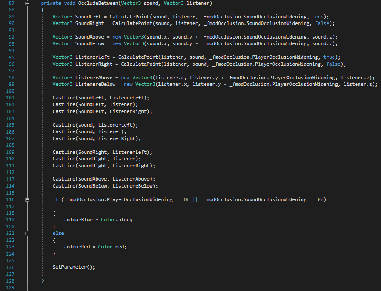Click the 'true' keyword on line 95

point(329,57)
